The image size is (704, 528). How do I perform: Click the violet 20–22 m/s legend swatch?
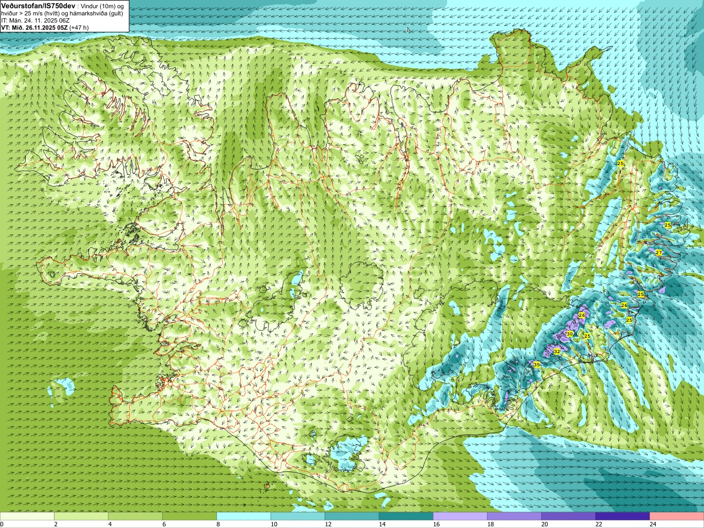pos(569,516)
